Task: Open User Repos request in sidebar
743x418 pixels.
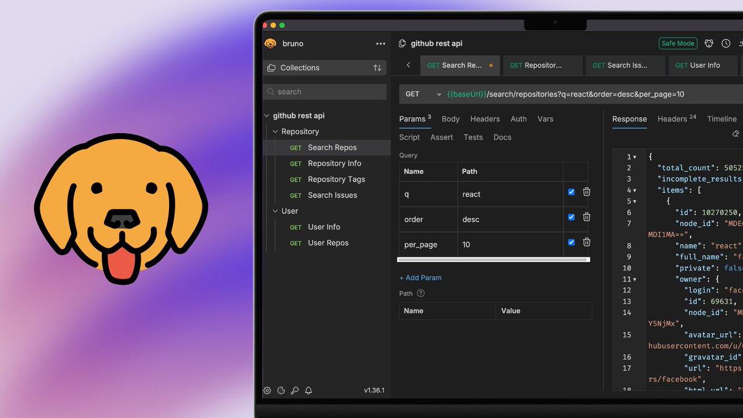Action: (327, 243)
